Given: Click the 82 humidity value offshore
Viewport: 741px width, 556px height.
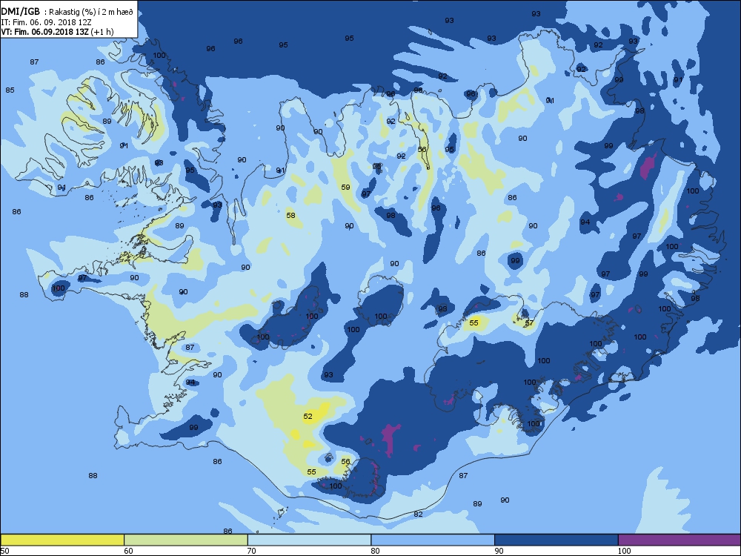Looking at the screenshot, I should pyautogui.click(x=418, y=514).
